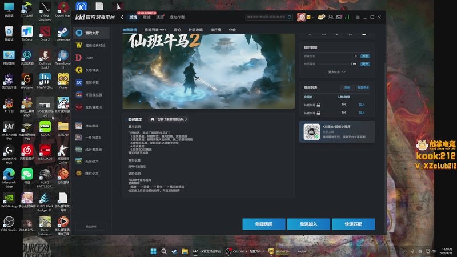Click the room list 刷新 button
The width and height of the screenshot is (457, 257).
(x=347, y=87)
